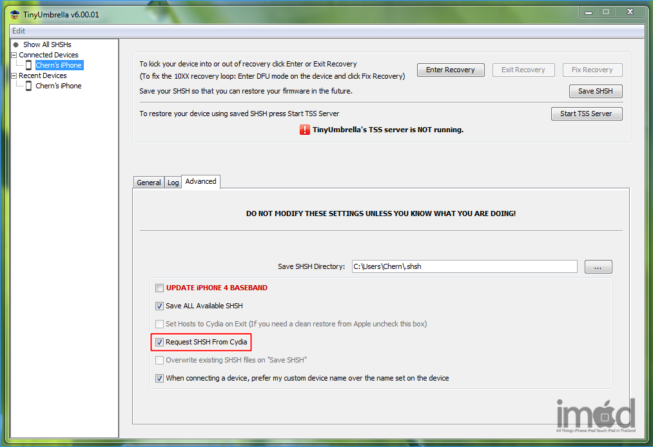Collapse the Recent Devices tree node
This screenshot has height=447, width=653.
pyautogui.click(x=14, y=76)
